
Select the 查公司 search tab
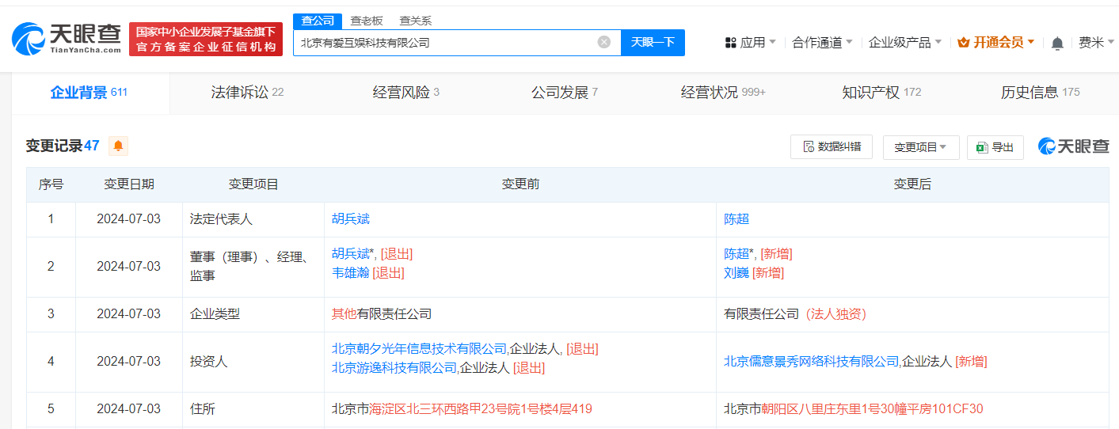[x=318, y=21]
